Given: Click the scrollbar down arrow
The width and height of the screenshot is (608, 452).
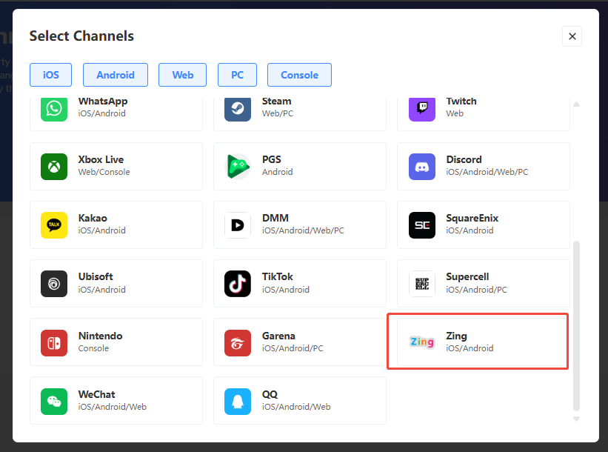Looking at the screenshot, I should pyautogui.click(x=576, y=419).
